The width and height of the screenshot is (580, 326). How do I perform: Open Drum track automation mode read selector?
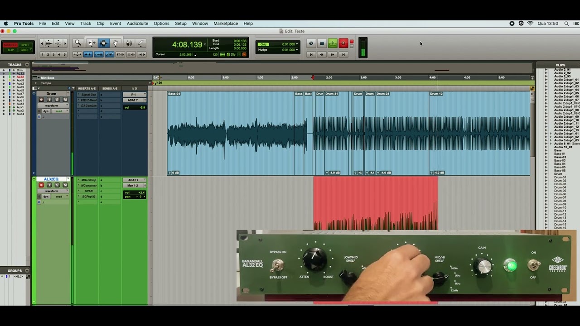[60, 111]
